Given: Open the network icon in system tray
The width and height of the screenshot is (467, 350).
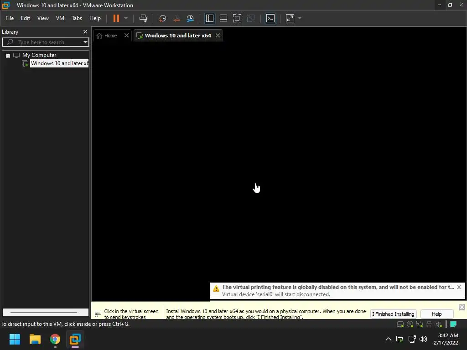Looking at the screenshot, I should (412, 339).
